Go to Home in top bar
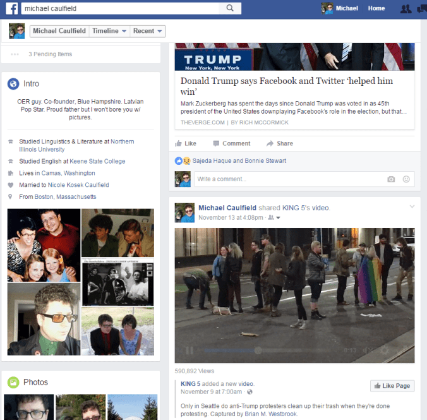 pos(376,8)
